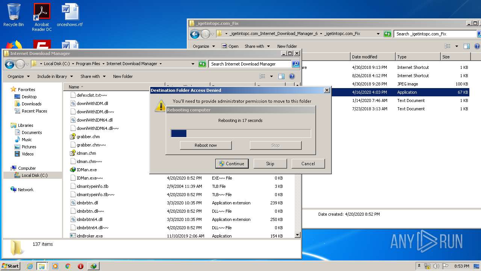Open Pictures library in navigation pane

point(29,147)
